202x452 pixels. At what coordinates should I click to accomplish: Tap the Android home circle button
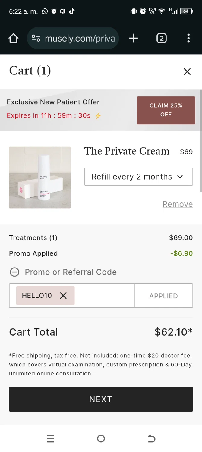coord(101,438)
